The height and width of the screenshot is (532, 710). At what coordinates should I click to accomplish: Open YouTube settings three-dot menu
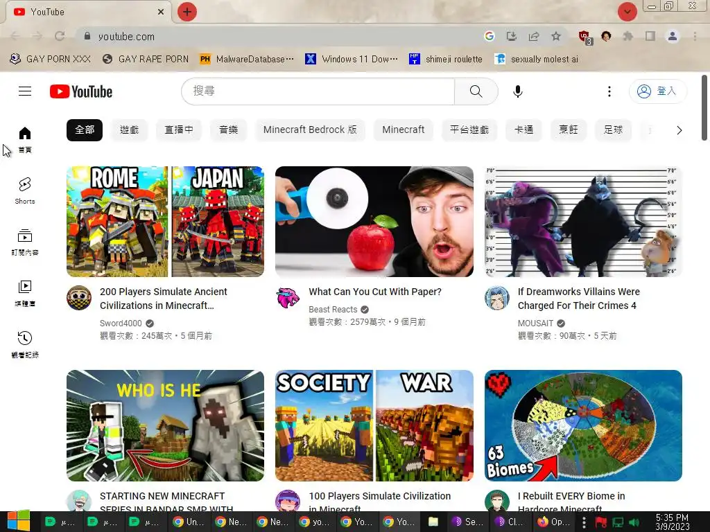coord(609,91)
